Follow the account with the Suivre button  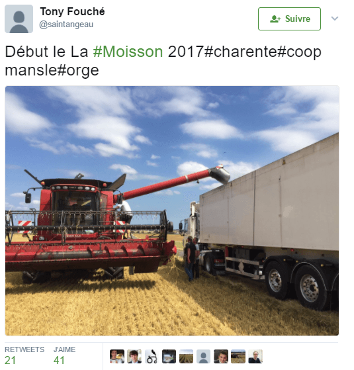pyautogui.click(x=289, y=19)
